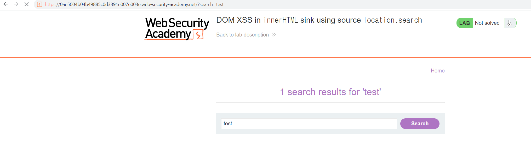This screenshot has height=141, width=531.
Task: Open the Back to lab description link
Action: coord(242,35)
